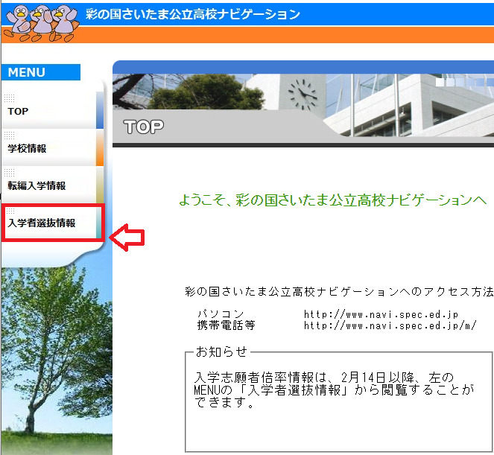494x455 pixels.
Task: Open the 学校情報 menu item
Action: (x=52, y=147)
